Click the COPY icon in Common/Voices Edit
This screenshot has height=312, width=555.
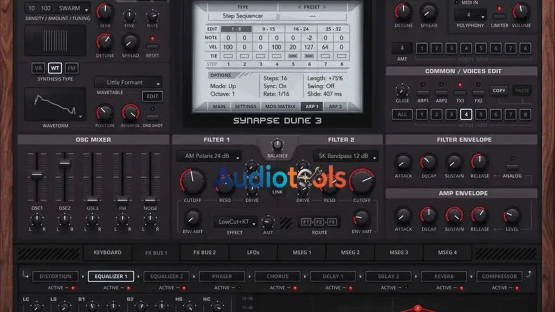(x=499, y=90)
